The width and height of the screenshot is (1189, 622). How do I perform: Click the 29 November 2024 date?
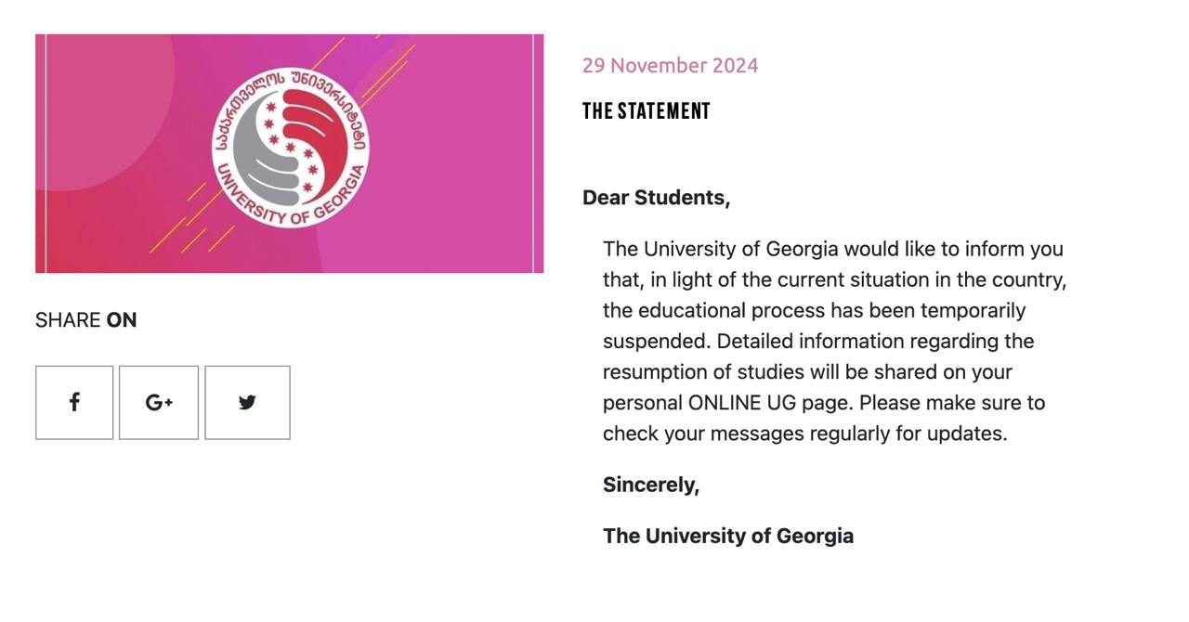tap(670, 65)
